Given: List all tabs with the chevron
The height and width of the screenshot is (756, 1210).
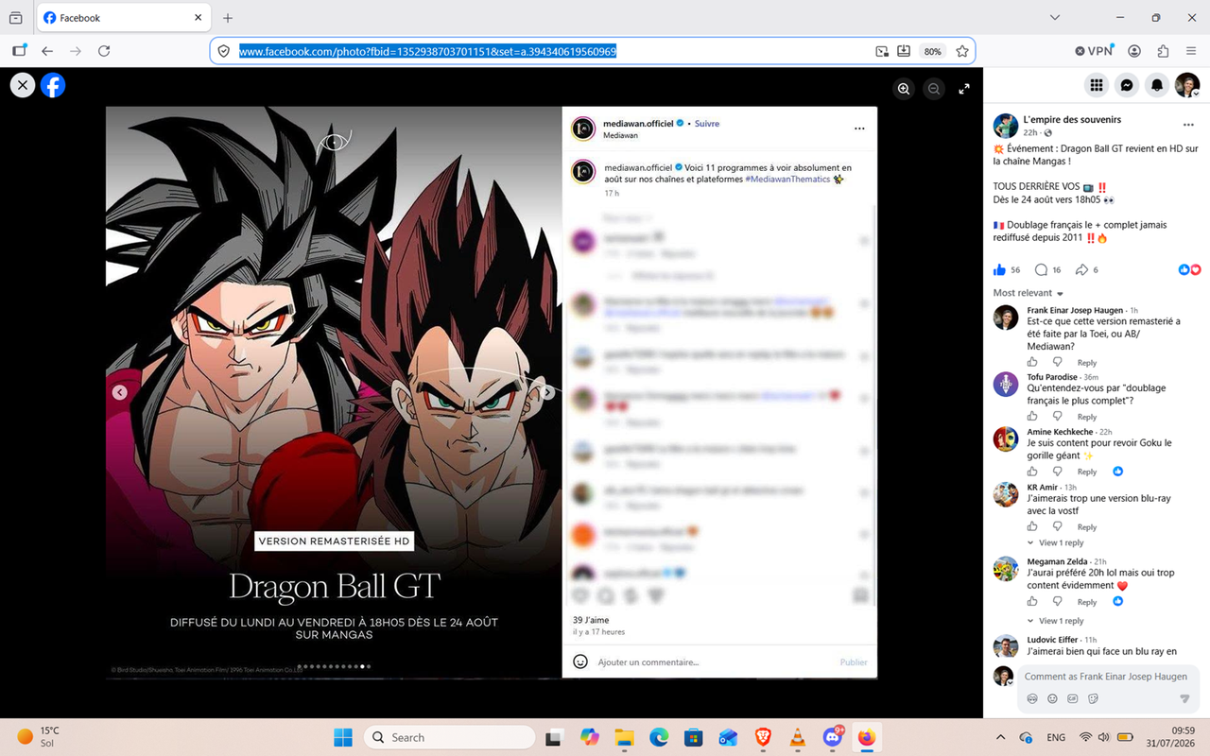Looking at the screenshot, I should click(1055, 18).
